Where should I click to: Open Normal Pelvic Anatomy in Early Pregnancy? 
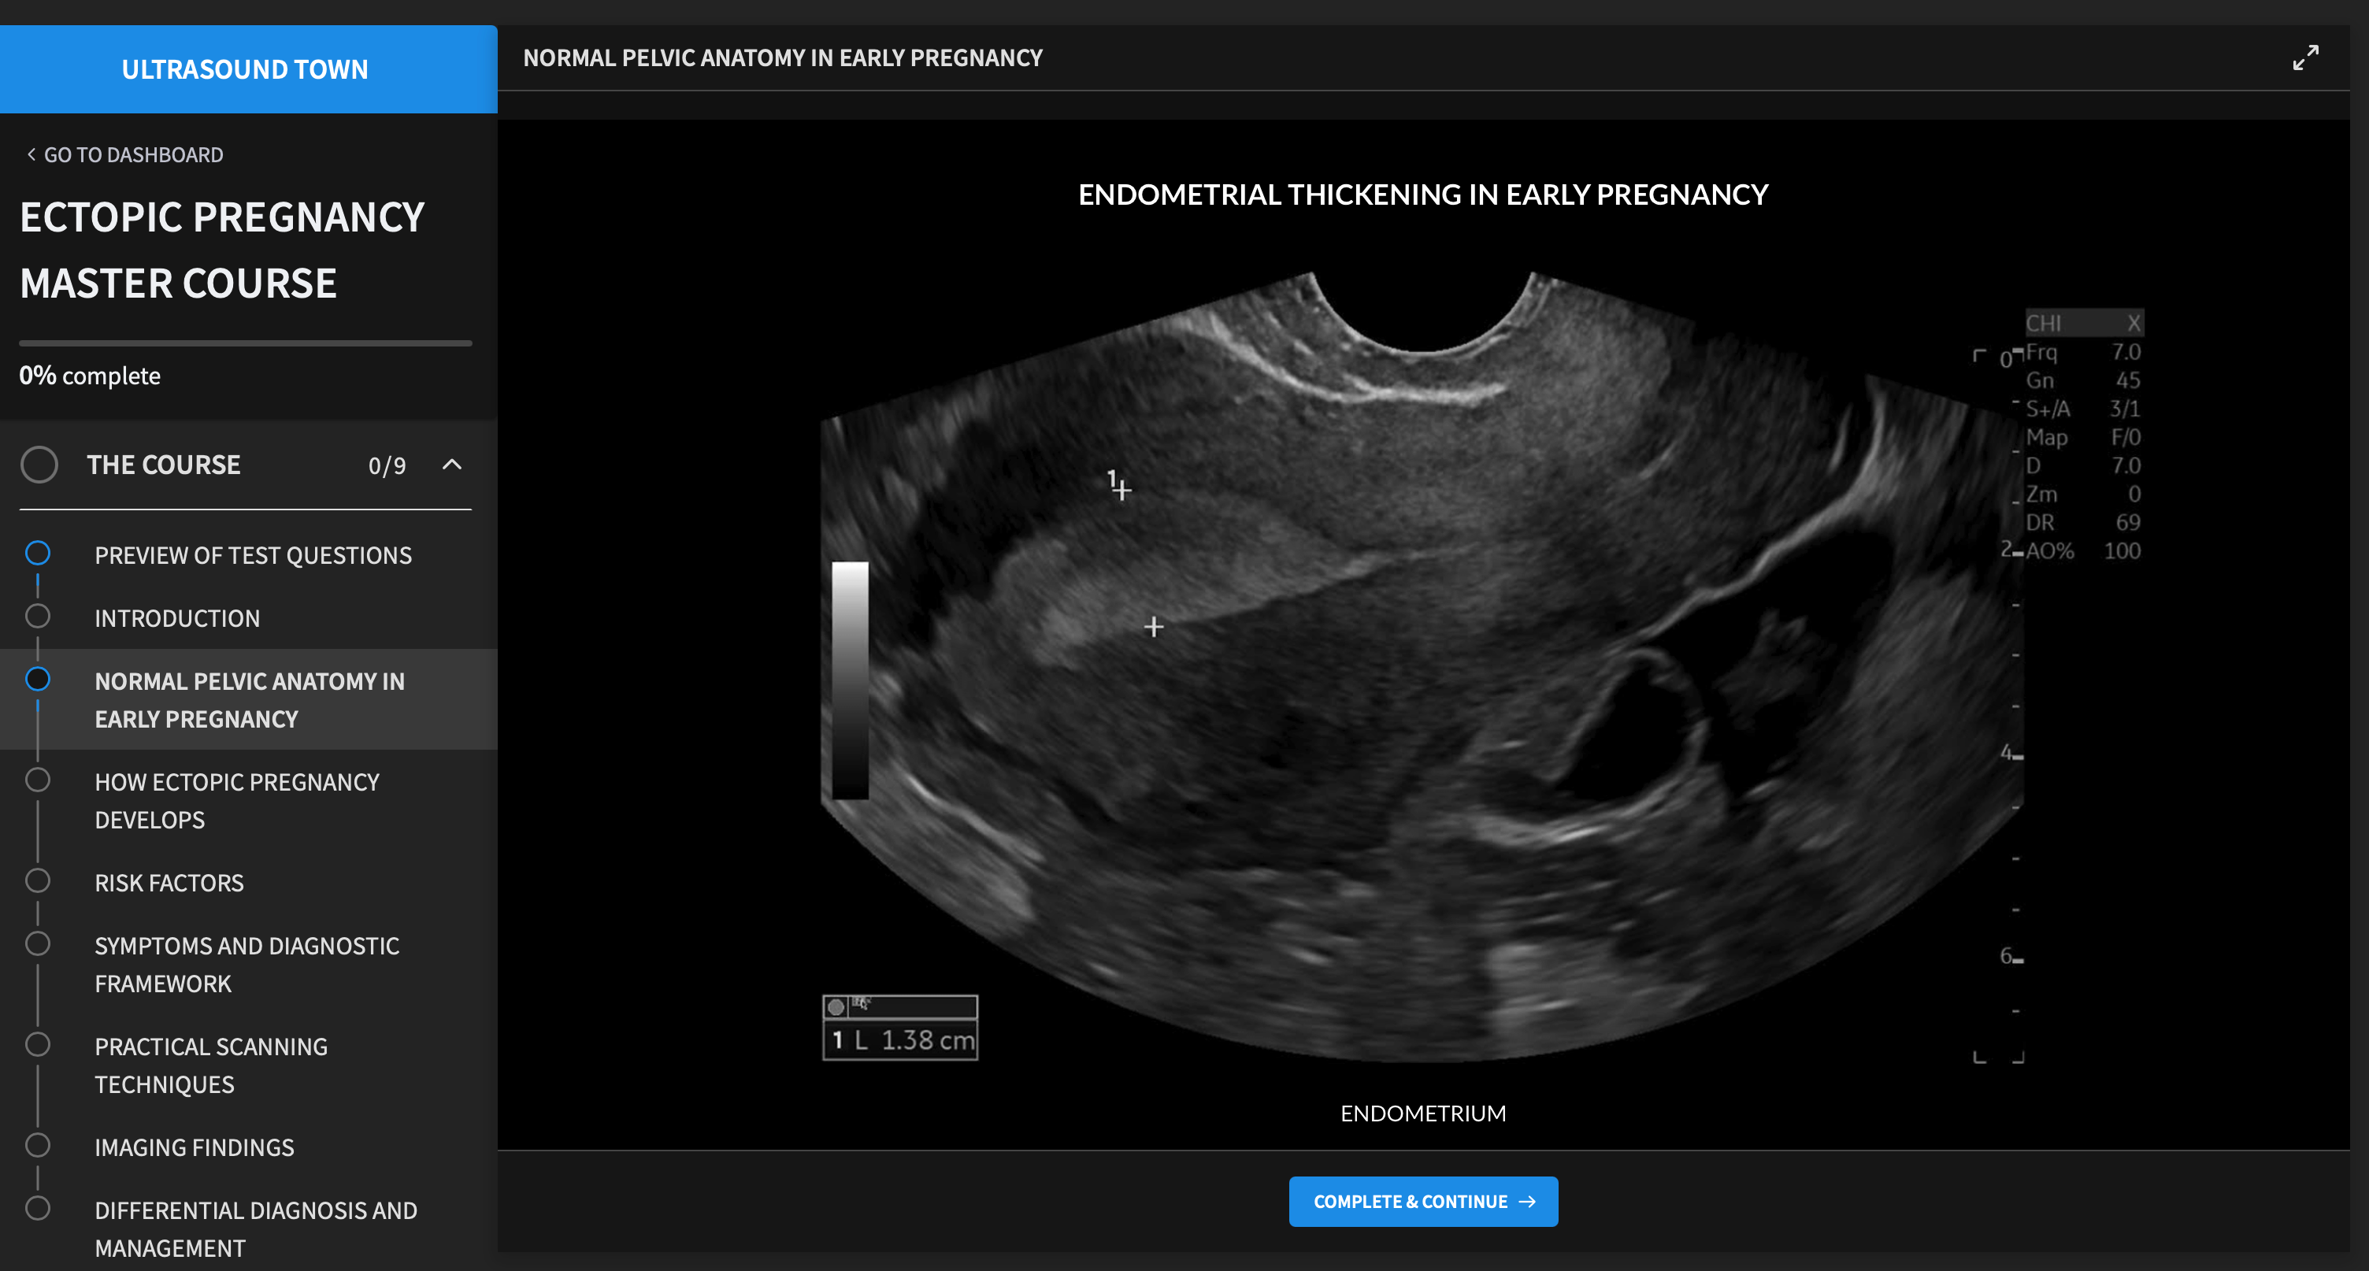click(x=249, y=700)
